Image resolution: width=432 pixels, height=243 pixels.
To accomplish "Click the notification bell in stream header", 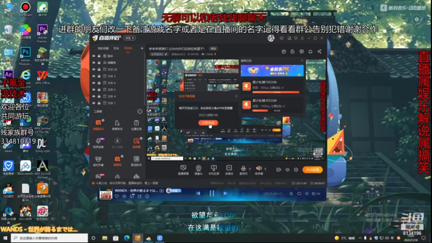I will (310, 51).
